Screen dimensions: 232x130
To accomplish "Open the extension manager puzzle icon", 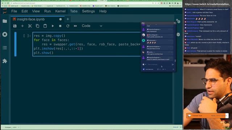I will [x=5, y=61].
